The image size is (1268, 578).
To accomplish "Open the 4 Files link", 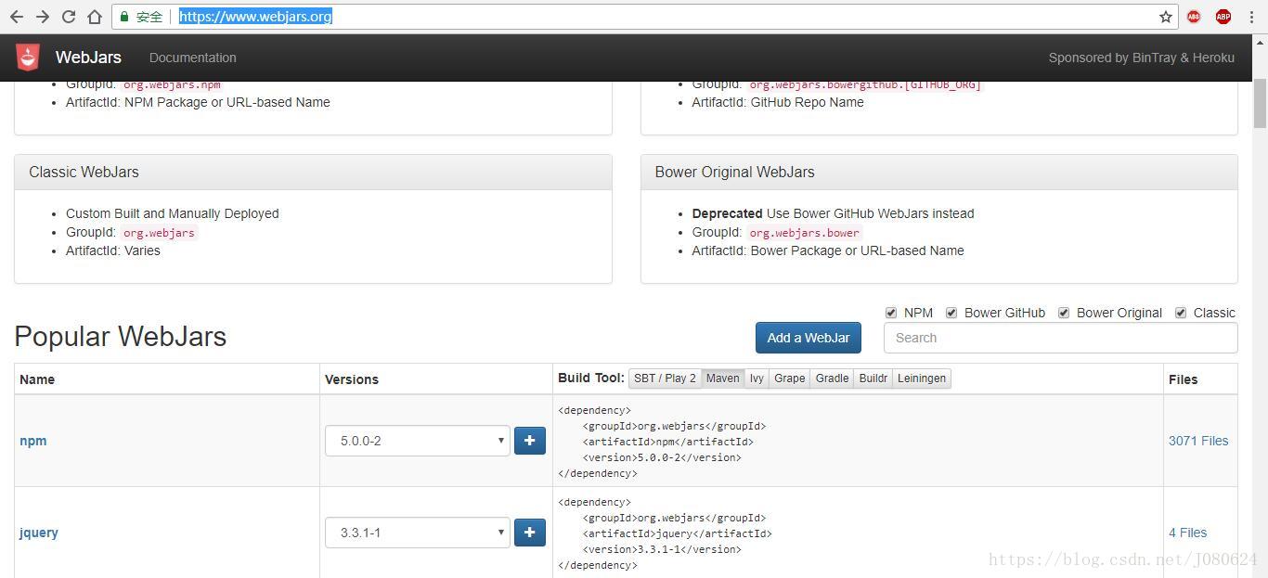I will [1188, 533].
